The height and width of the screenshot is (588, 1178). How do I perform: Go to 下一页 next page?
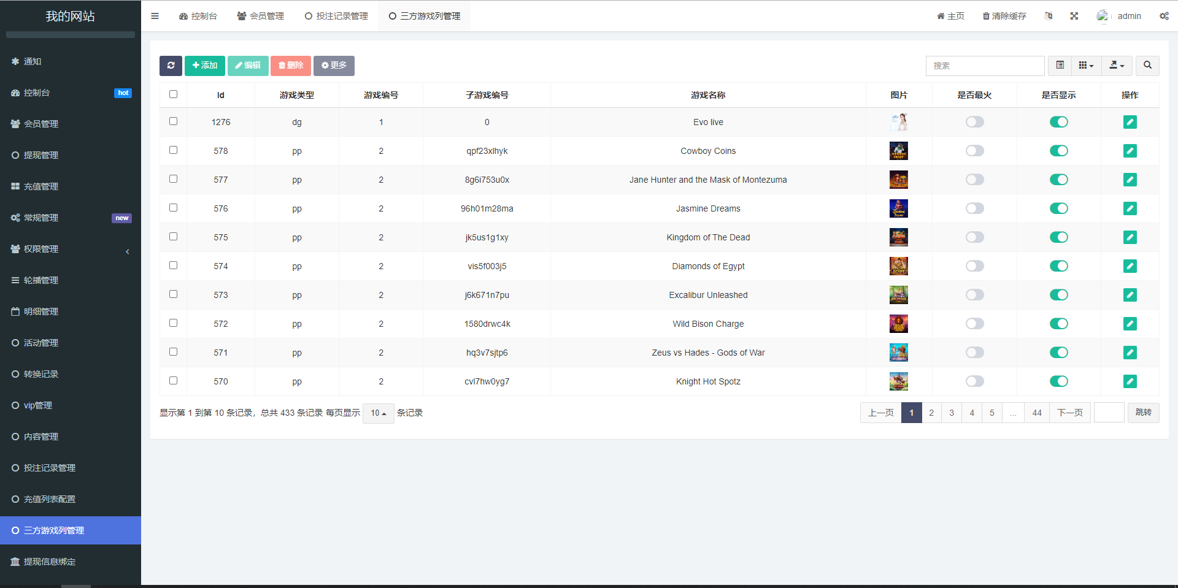pyautogui.click(x=1069, y=413)
